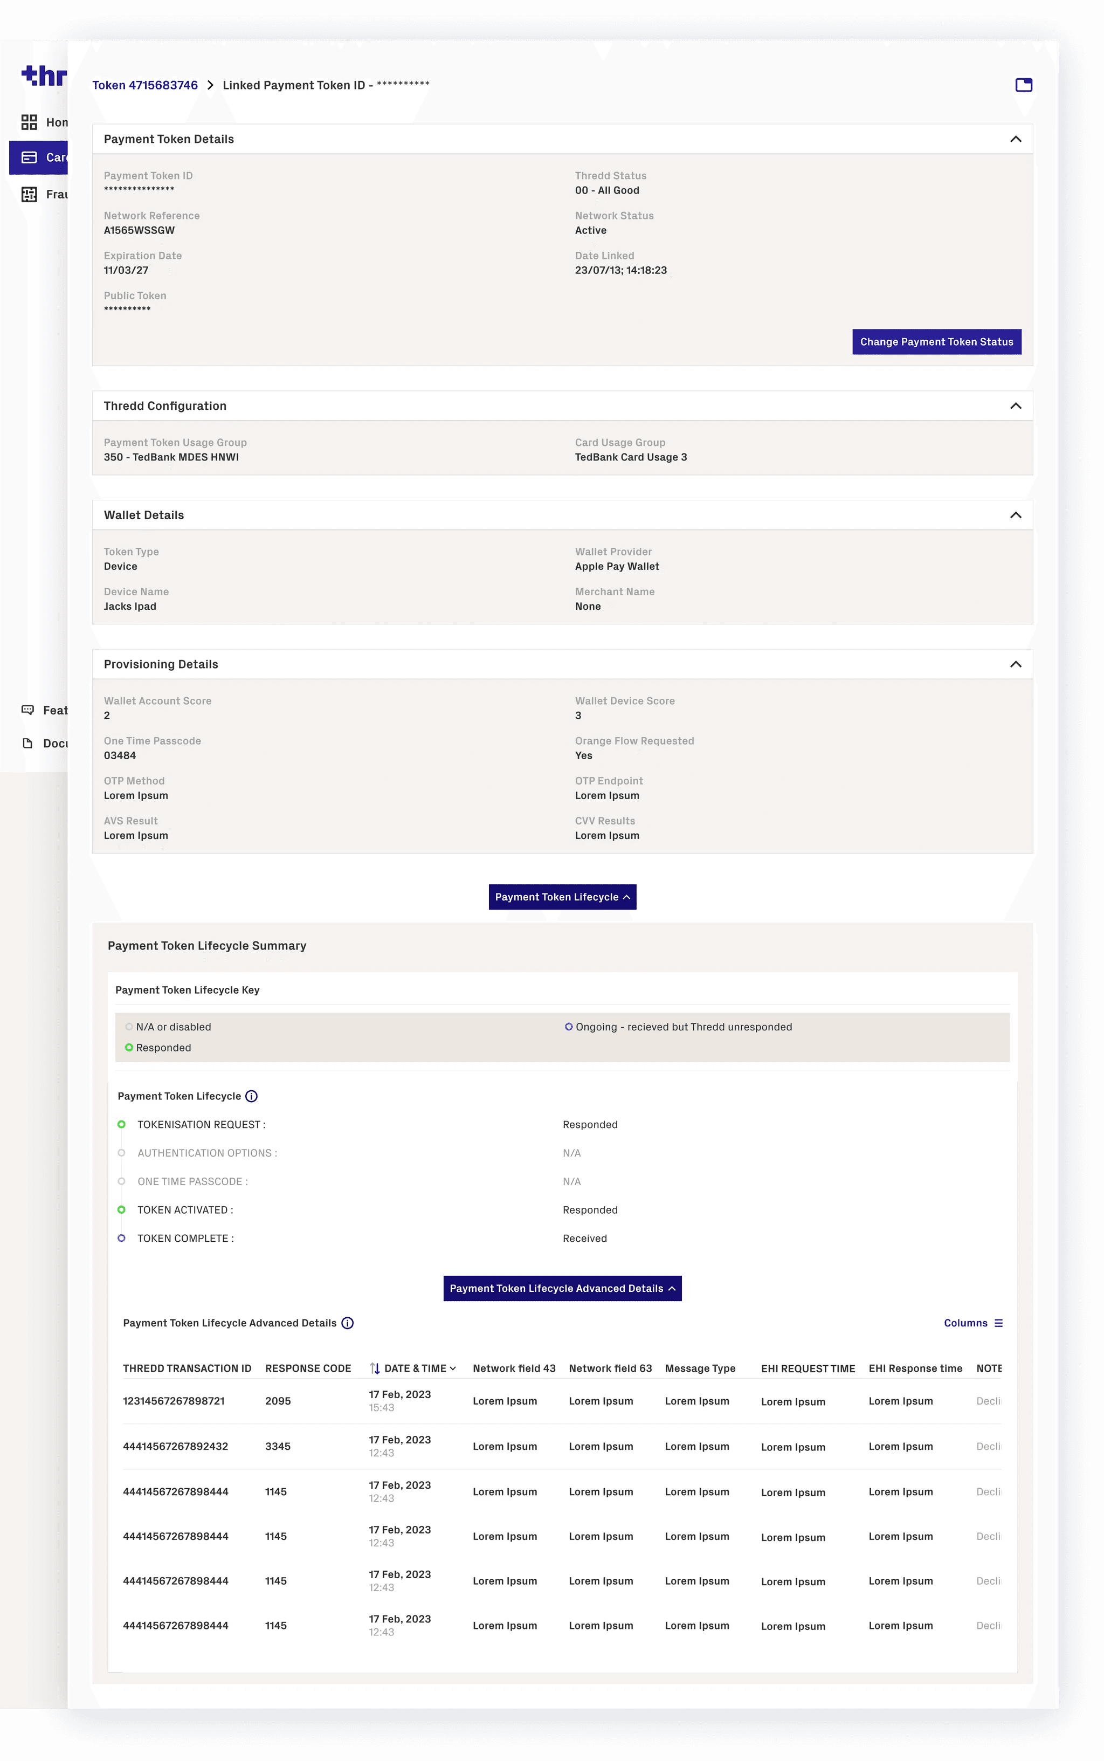Click transaction row 12314567267898721
1104x1761 pixels.
[x=174, y=1401]
